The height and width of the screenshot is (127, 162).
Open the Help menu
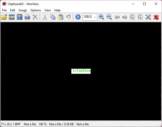point(57,10)
